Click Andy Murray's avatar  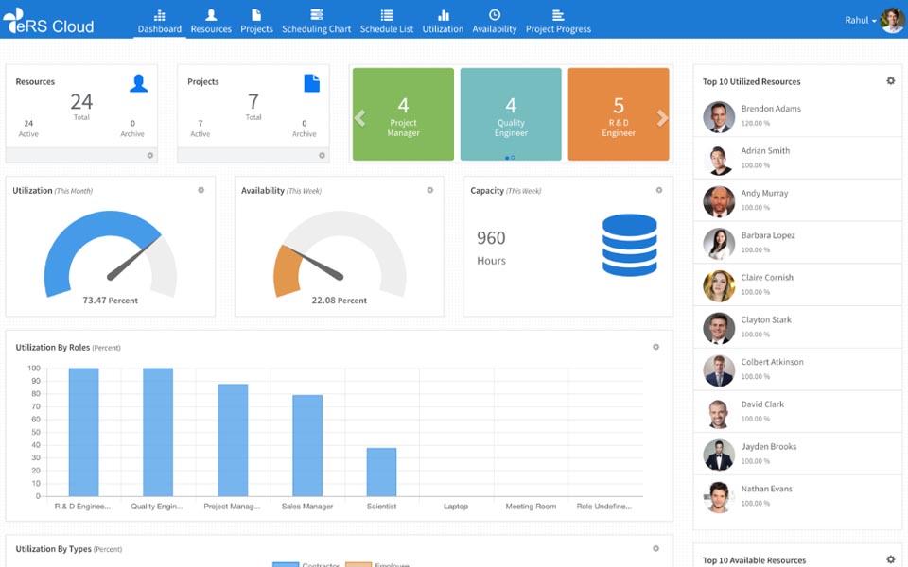coord(719,201)
